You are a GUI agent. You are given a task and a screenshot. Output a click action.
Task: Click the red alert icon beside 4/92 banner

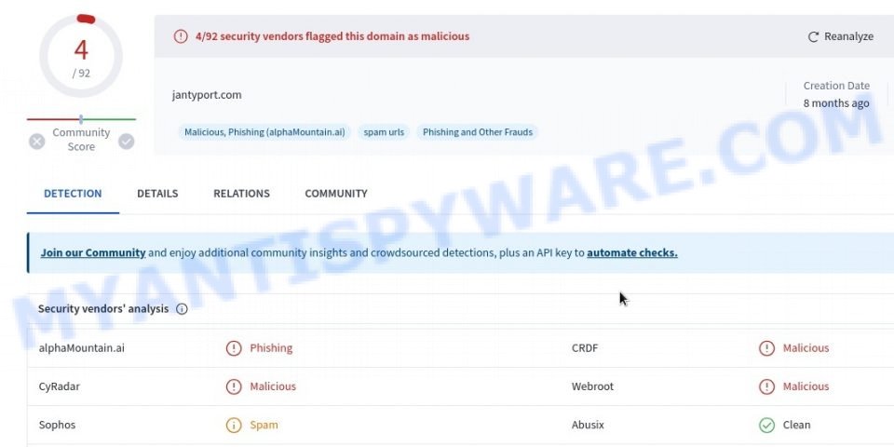pos(181,36)
